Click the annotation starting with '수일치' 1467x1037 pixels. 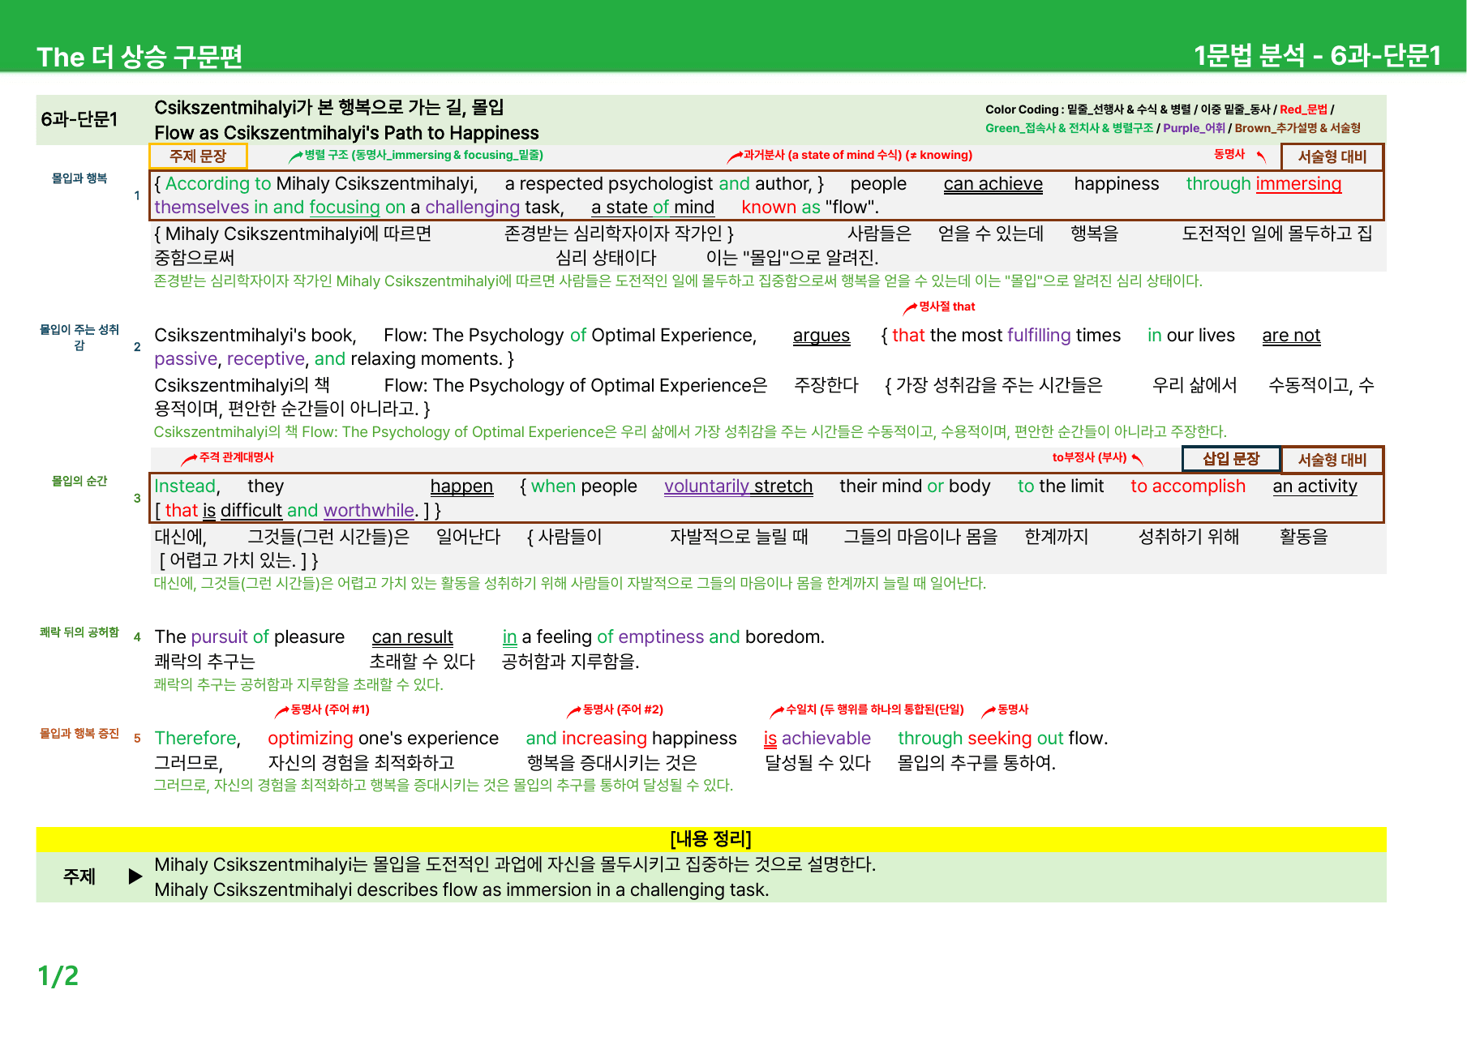coord(875,709)
